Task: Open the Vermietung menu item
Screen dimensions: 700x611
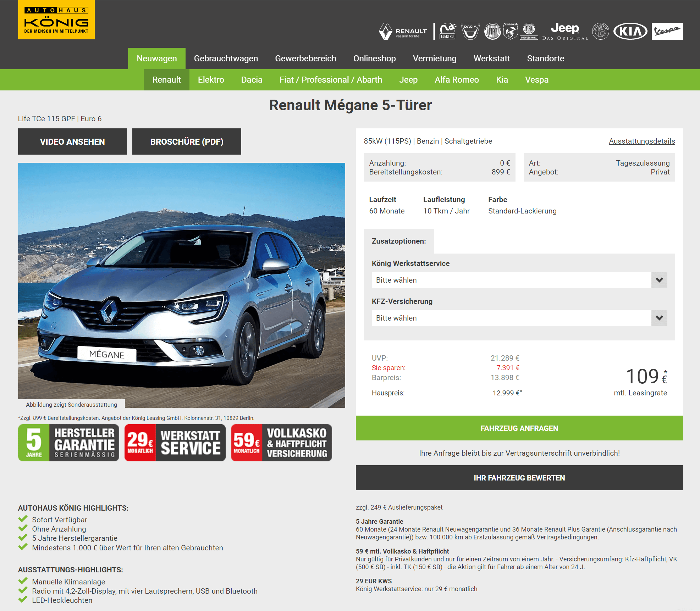Action: click(435, 59)
